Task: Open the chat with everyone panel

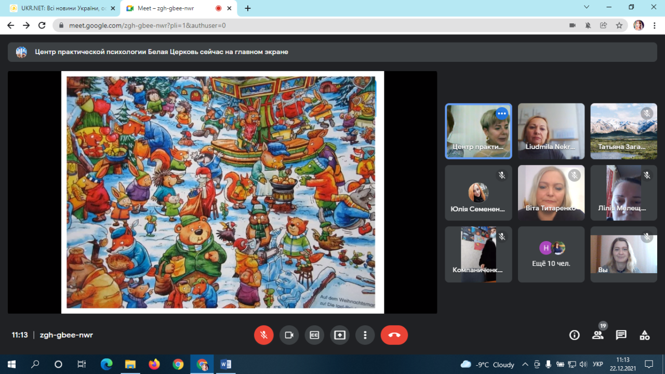Action: [621, 335]
